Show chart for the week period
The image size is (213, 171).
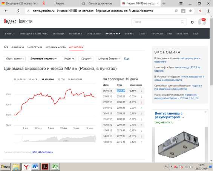pyautogui.click(x=20, y=79)
